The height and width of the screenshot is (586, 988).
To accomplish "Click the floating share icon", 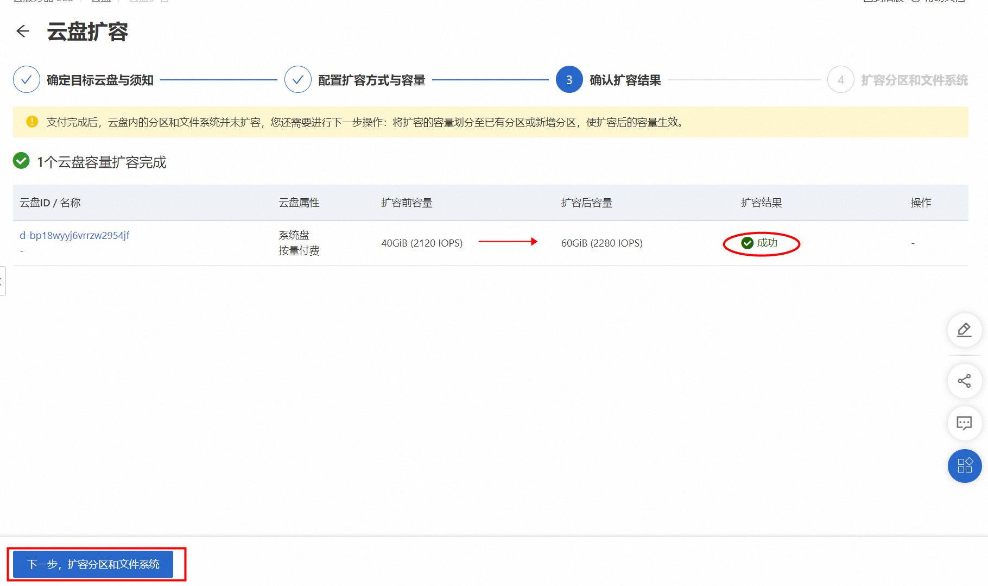I will point(964,381).
